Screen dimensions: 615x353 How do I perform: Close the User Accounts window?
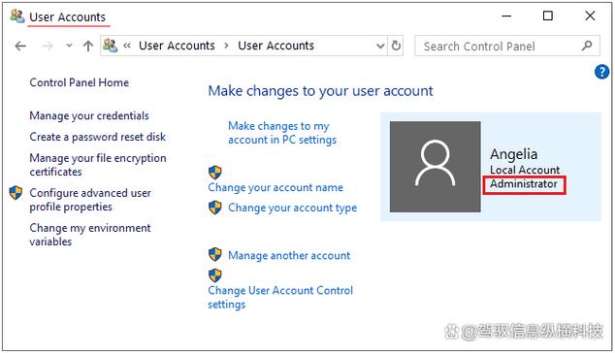[590, 16]
